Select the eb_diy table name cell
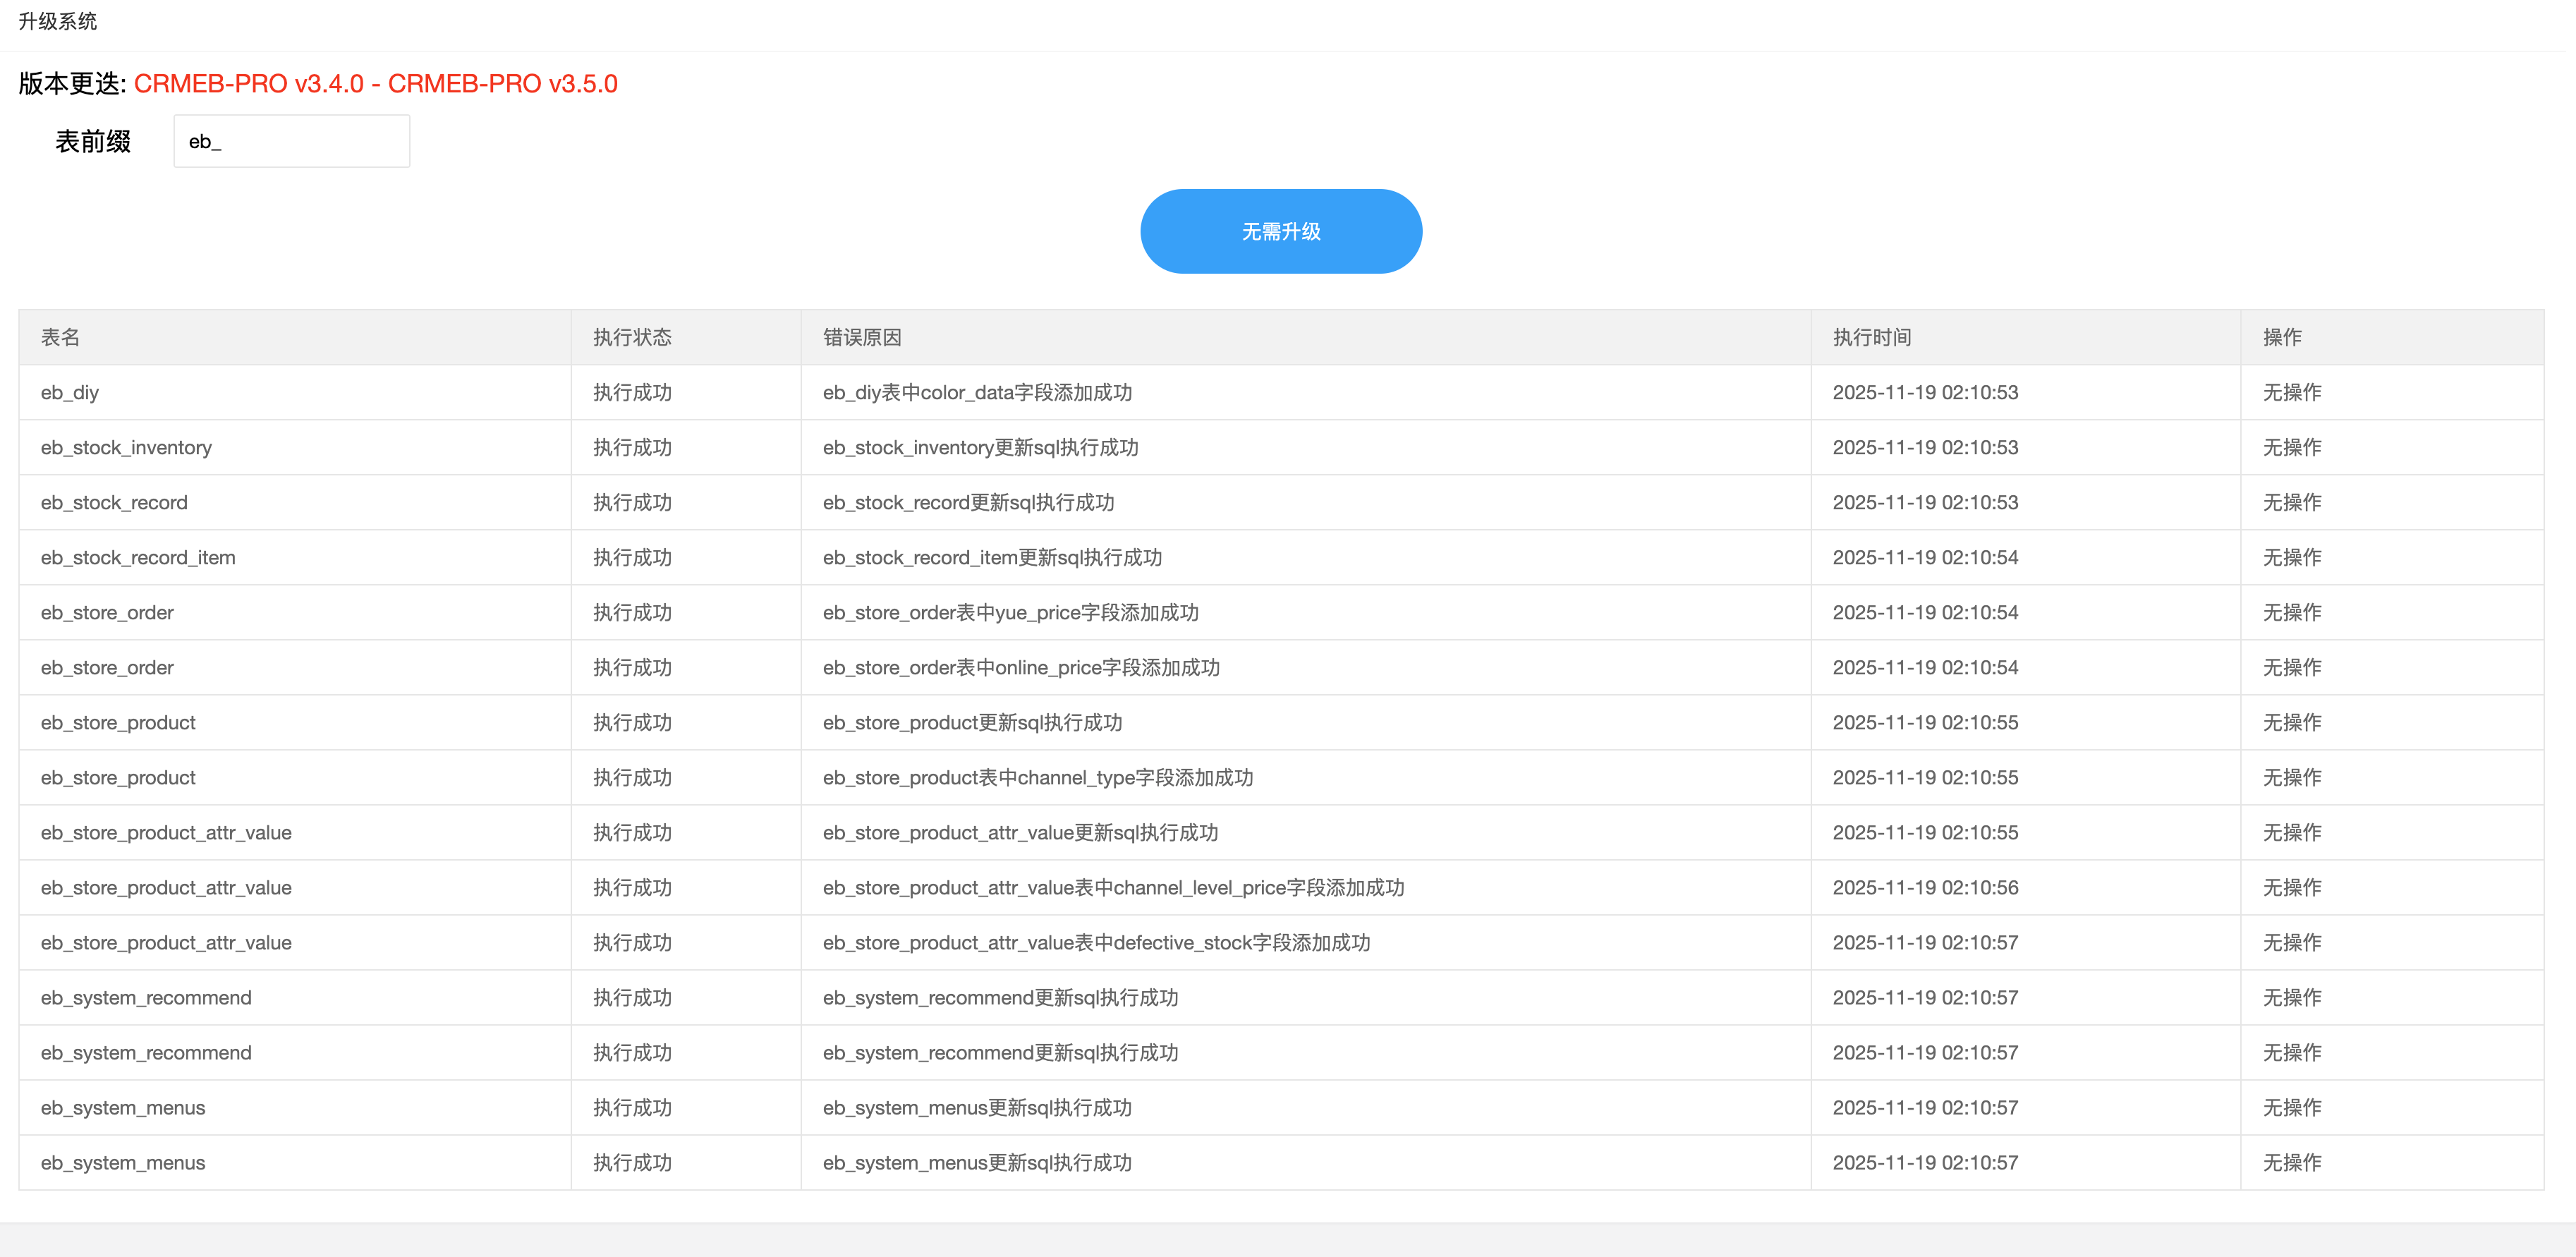The height and width of the screenshot is (1257, 2576). (70, 392)
